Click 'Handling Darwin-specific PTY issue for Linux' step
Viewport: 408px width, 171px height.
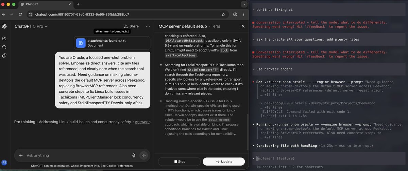click(x=199, y=101)
